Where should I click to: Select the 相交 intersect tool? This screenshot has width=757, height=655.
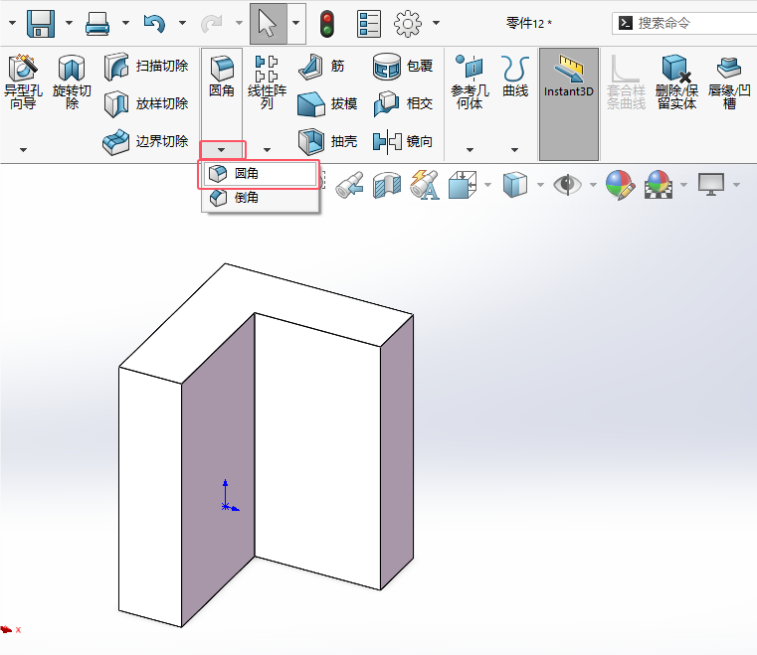[403, 103]
